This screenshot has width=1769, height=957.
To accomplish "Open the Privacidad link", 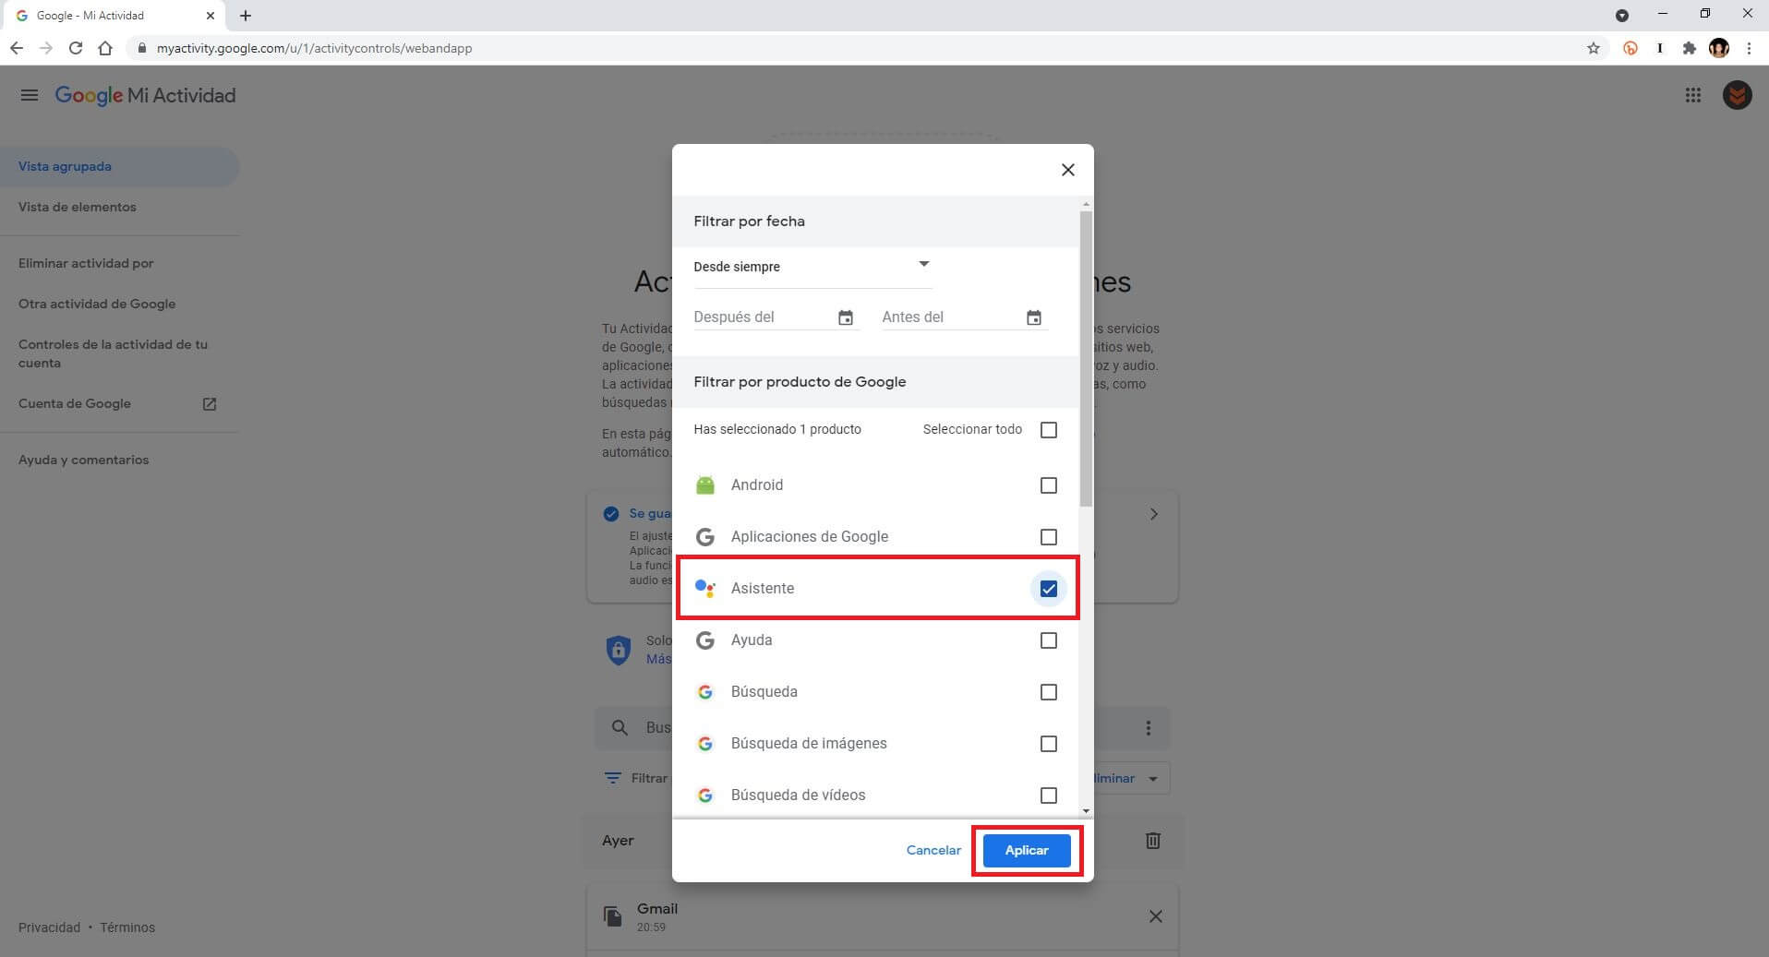I will pos(49,927).
